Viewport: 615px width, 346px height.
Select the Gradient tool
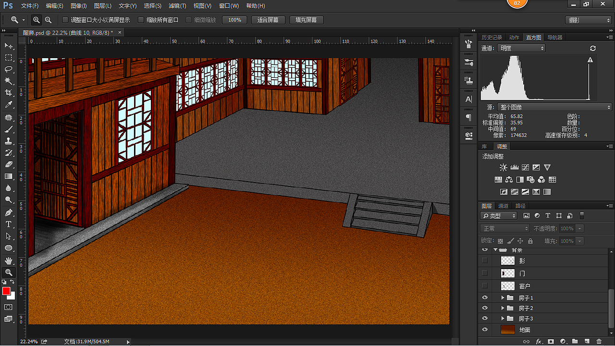pyautogui.click(x=9, y=176)
